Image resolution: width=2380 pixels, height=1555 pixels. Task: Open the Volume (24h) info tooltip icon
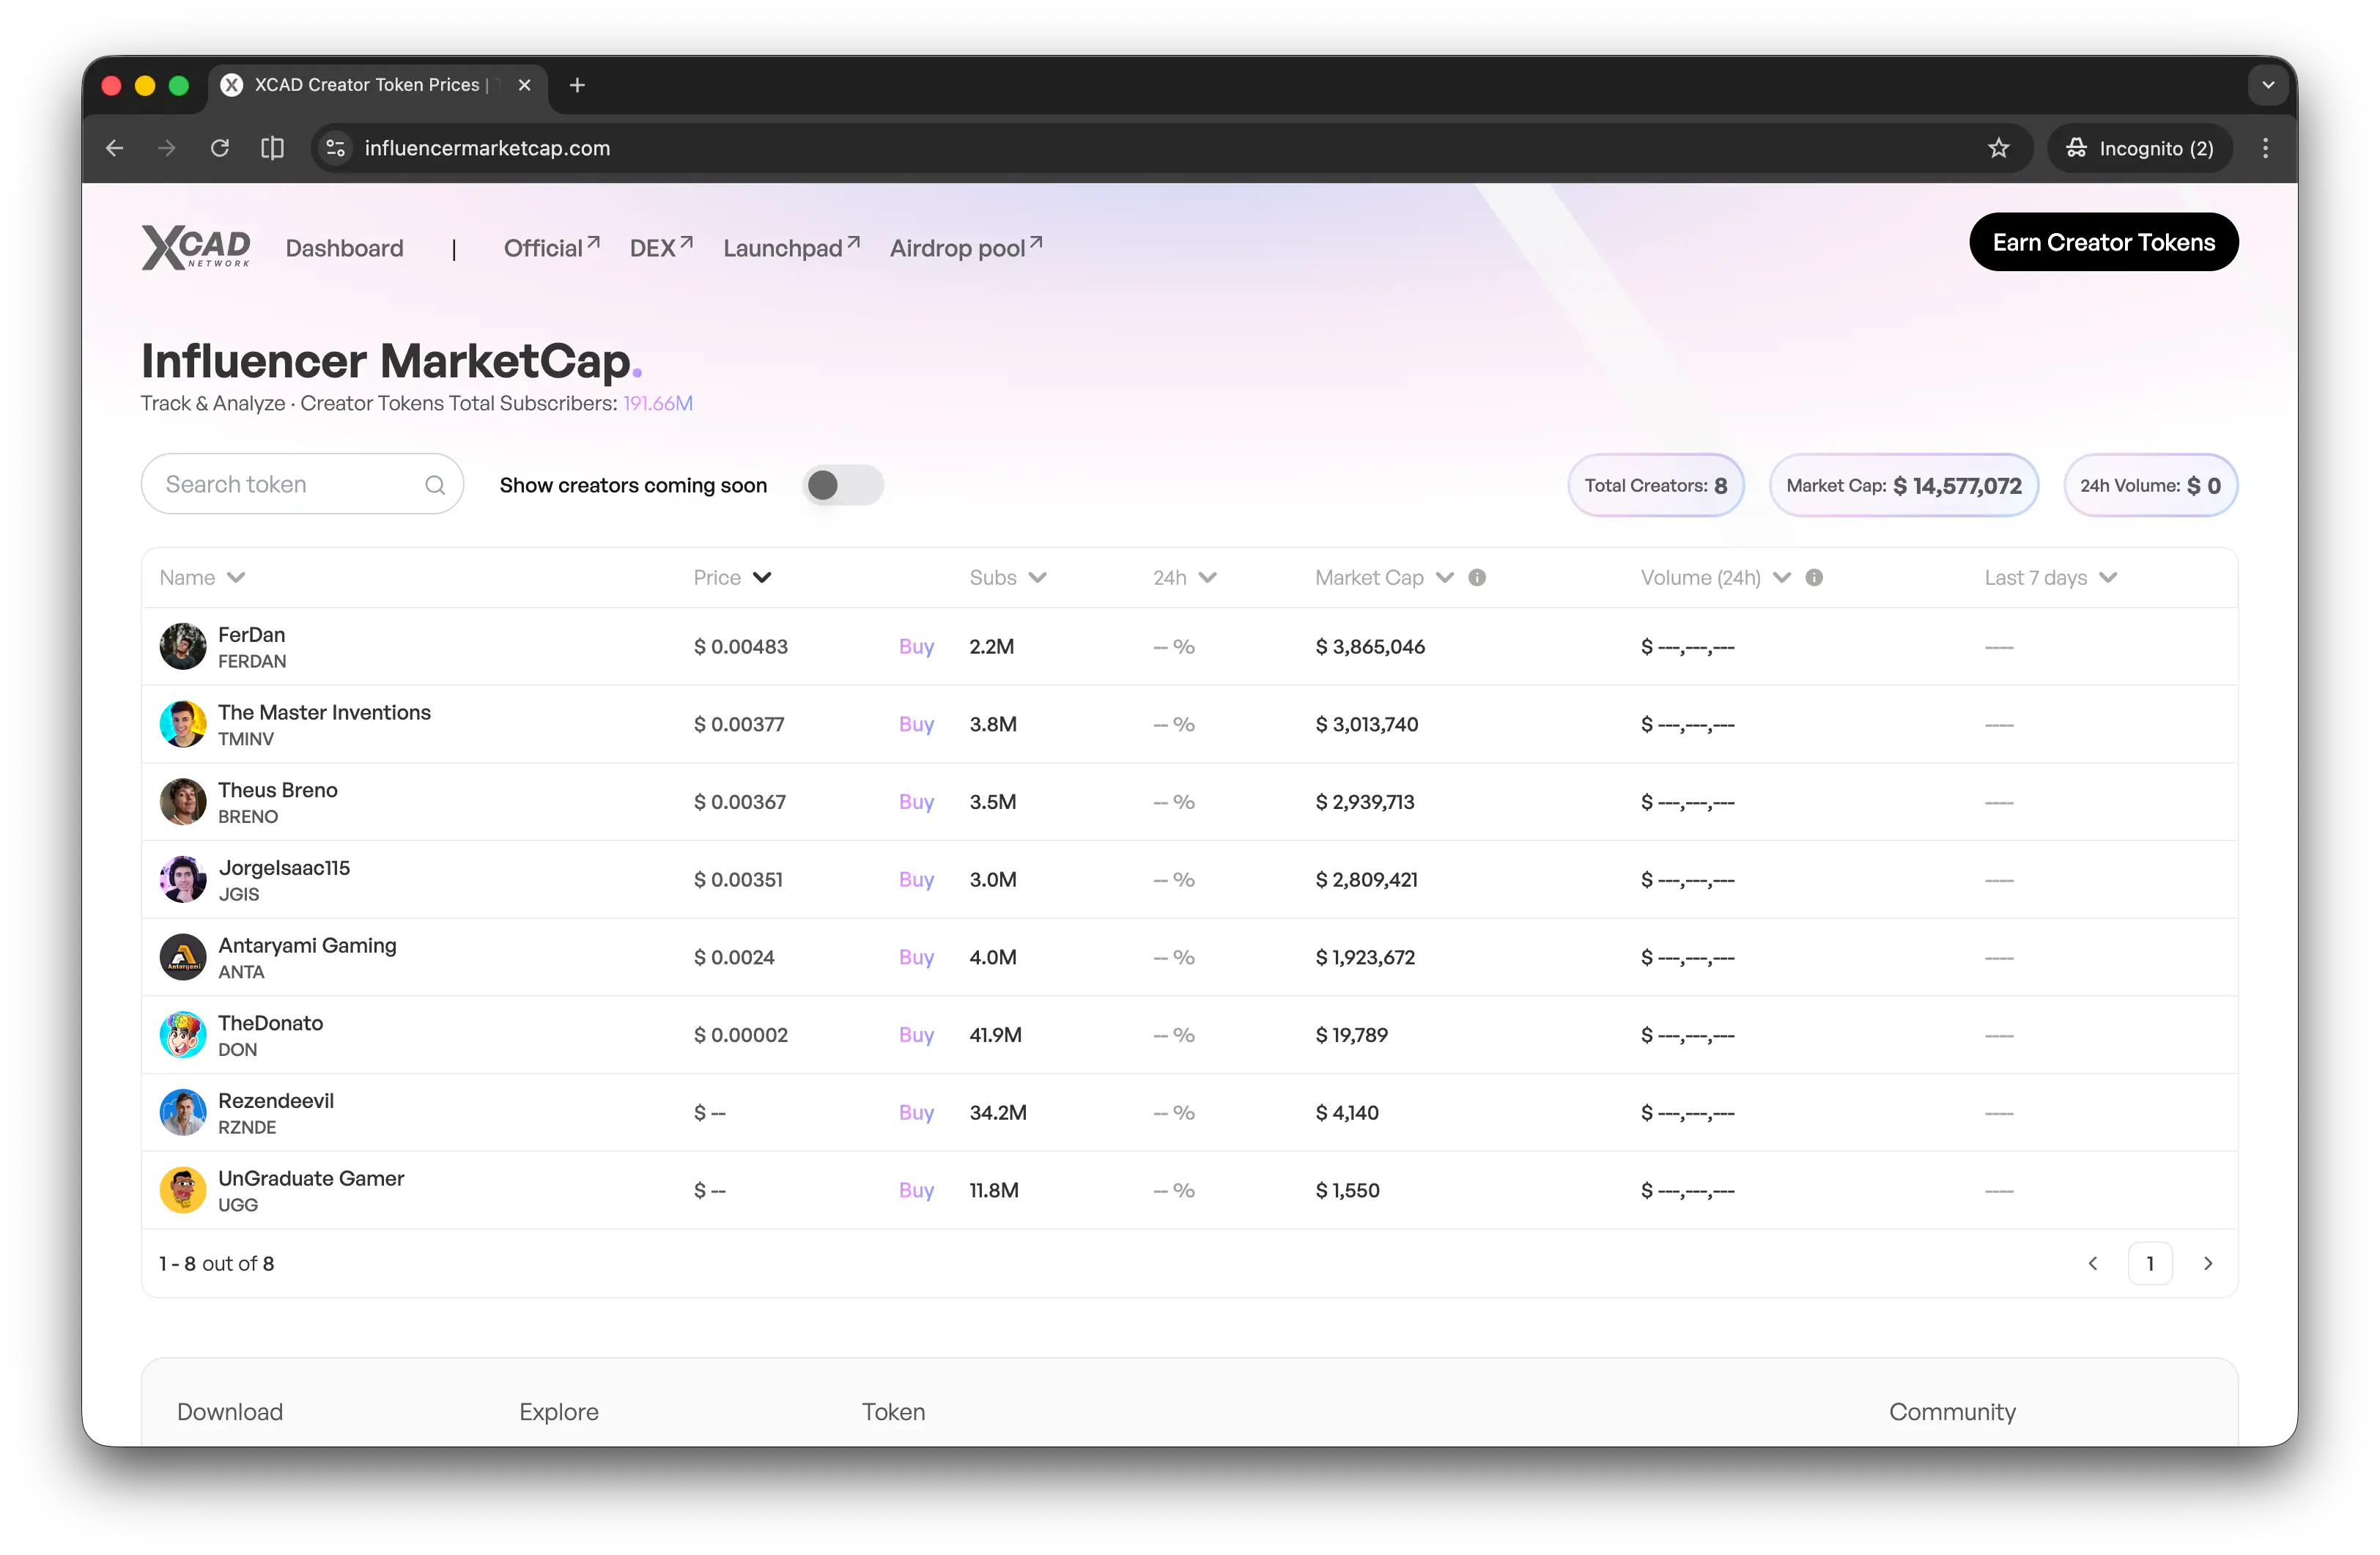click(x=1815, y=577)
